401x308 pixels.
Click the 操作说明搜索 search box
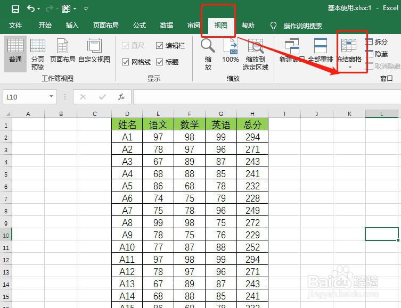point(303,26)
